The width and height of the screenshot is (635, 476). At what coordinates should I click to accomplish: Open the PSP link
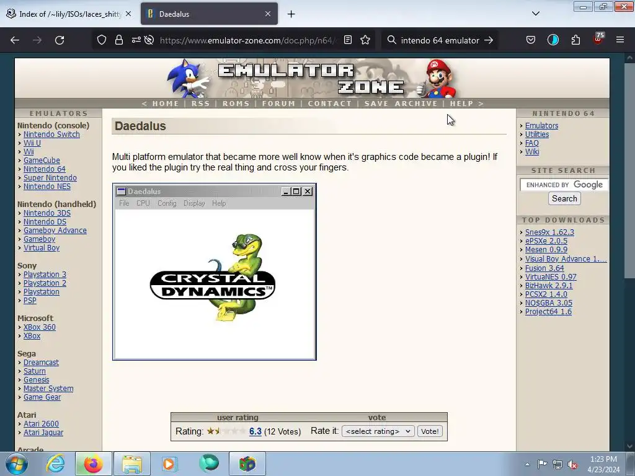point(30,301)
